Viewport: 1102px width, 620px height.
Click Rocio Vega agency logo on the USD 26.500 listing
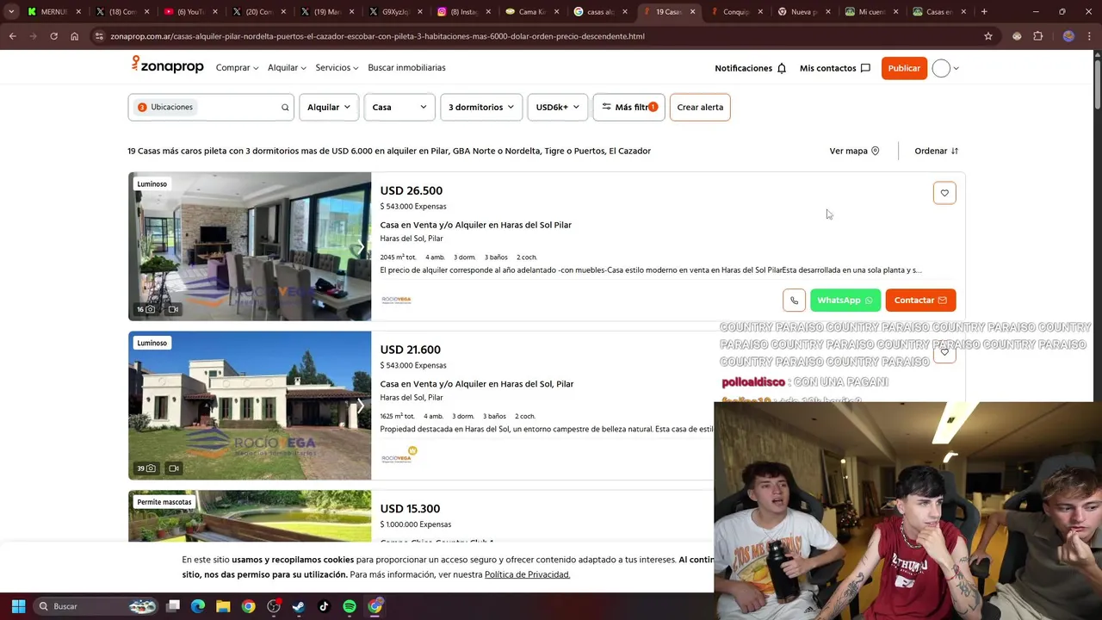[x=396, y=300]
